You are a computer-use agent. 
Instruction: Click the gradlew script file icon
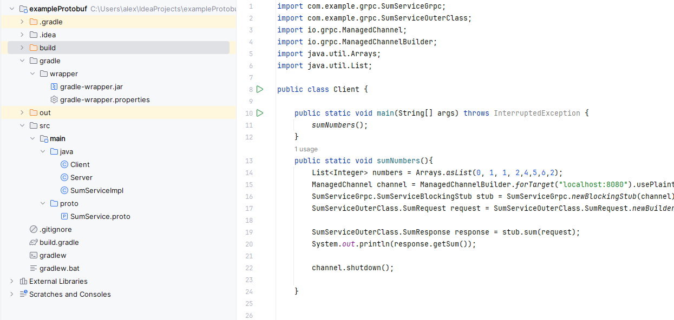(34, 256)
